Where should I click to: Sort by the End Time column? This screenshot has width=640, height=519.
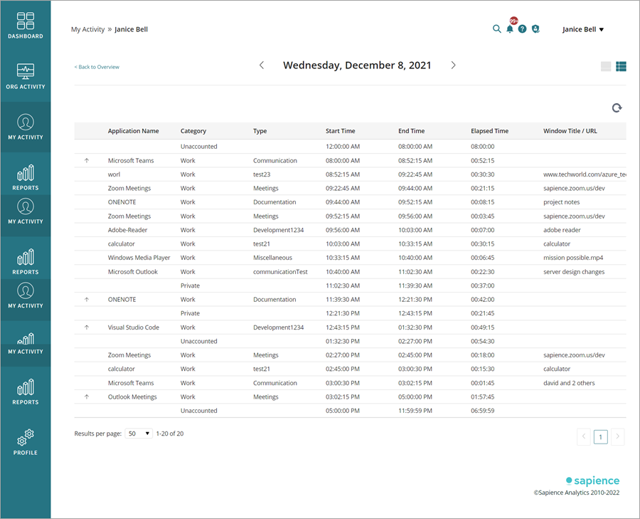pyautogui.click(x=412, y=131)
